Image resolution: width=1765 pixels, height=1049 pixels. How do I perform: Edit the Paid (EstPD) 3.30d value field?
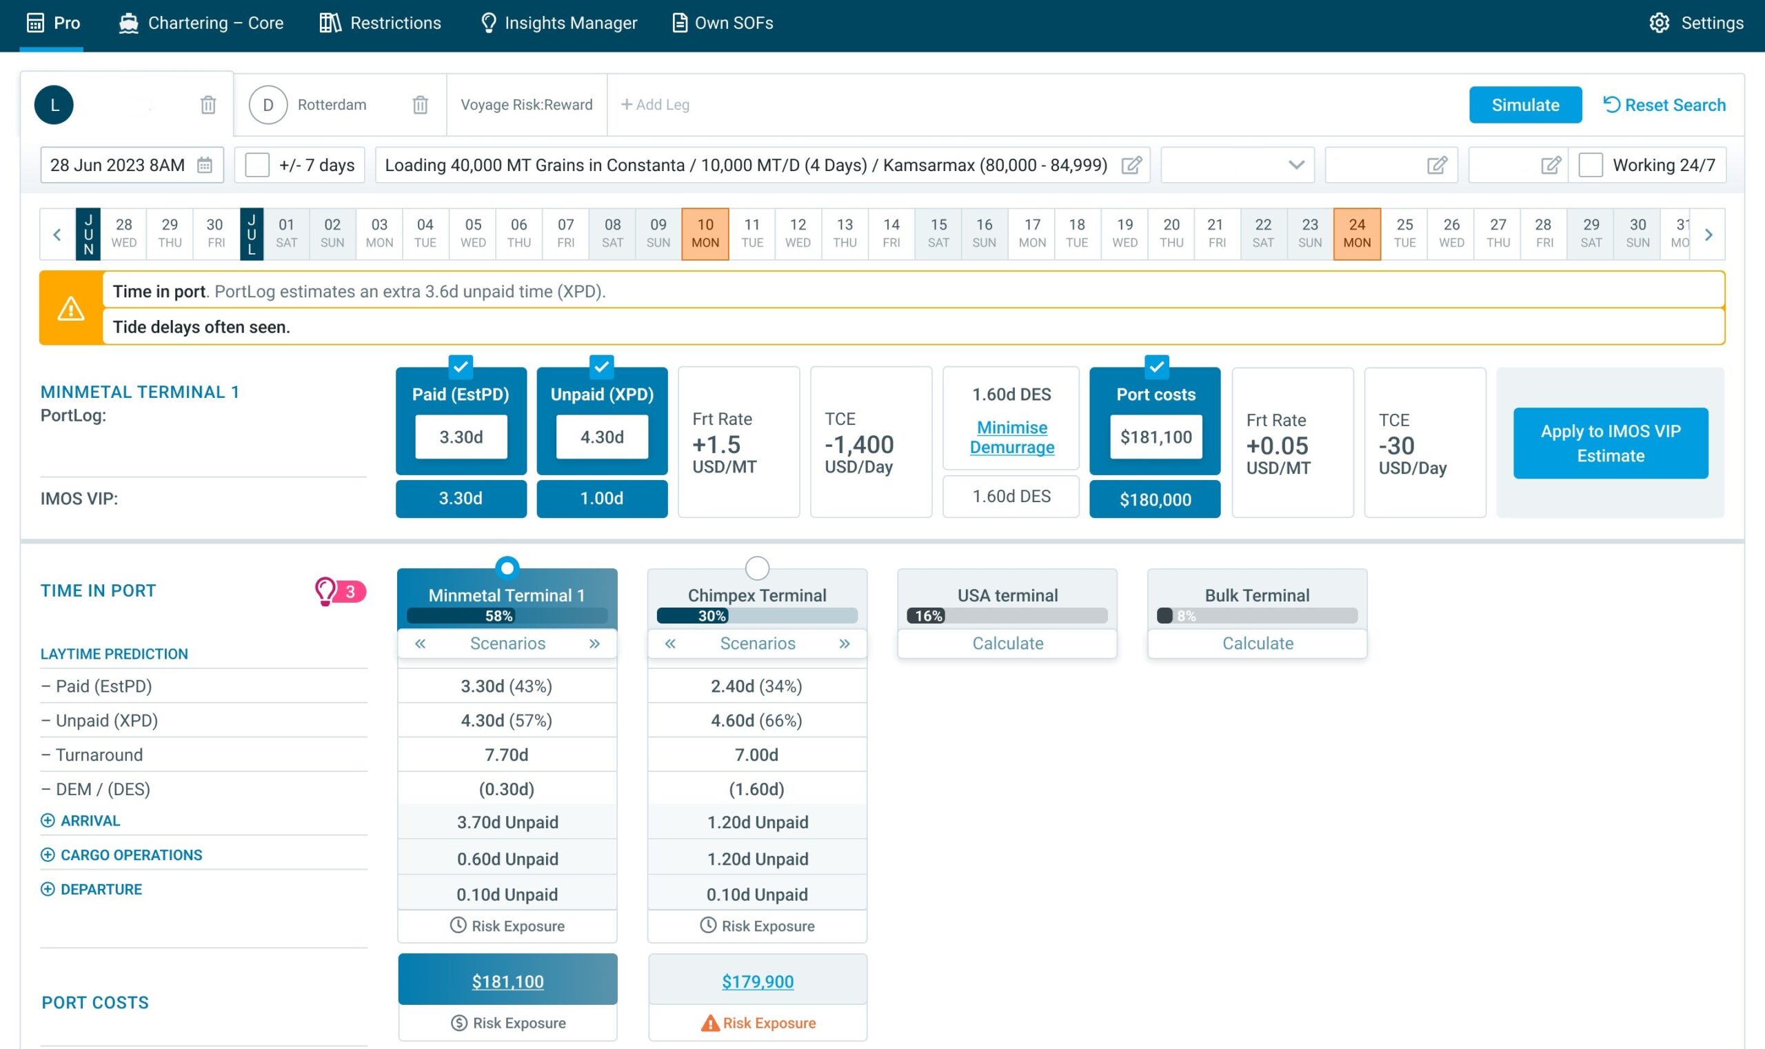pyautogui.click(x=461, y=437)
